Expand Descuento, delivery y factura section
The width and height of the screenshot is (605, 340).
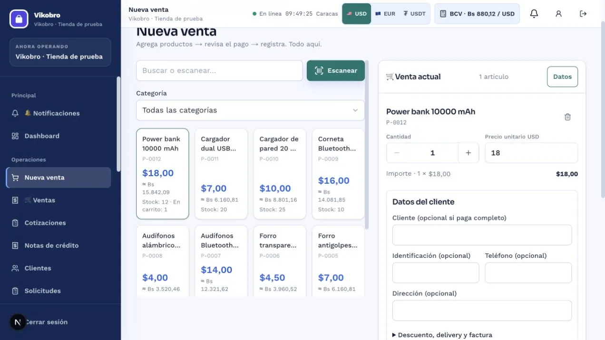442,335
